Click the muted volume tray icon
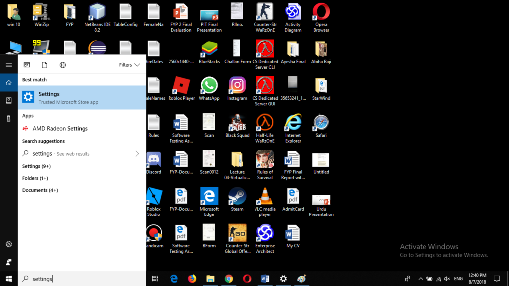The image size is (509, 286). 447,279
